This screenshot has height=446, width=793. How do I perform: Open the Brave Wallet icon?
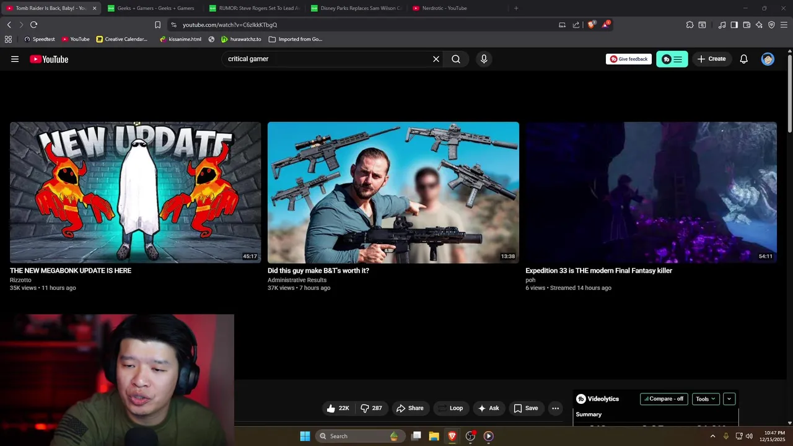747,25
